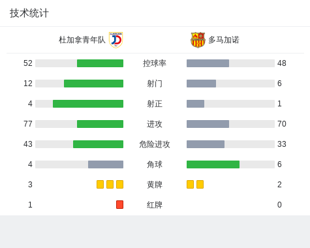Click the 红牌 stat label
310x248 pixels.
click(x=155, y=205)
